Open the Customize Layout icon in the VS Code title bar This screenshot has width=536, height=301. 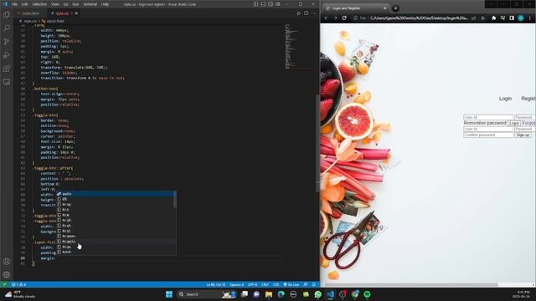(x=278, y=4)
